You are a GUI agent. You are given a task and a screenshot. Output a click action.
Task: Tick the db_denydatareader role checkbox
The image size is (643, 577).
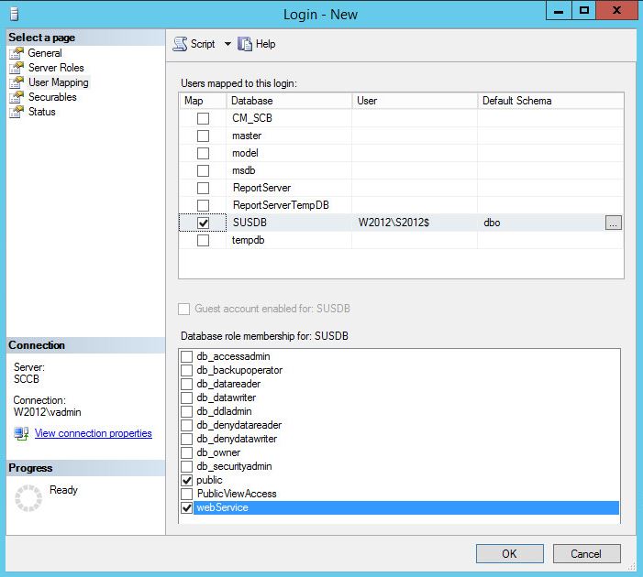tap(186, 425)
